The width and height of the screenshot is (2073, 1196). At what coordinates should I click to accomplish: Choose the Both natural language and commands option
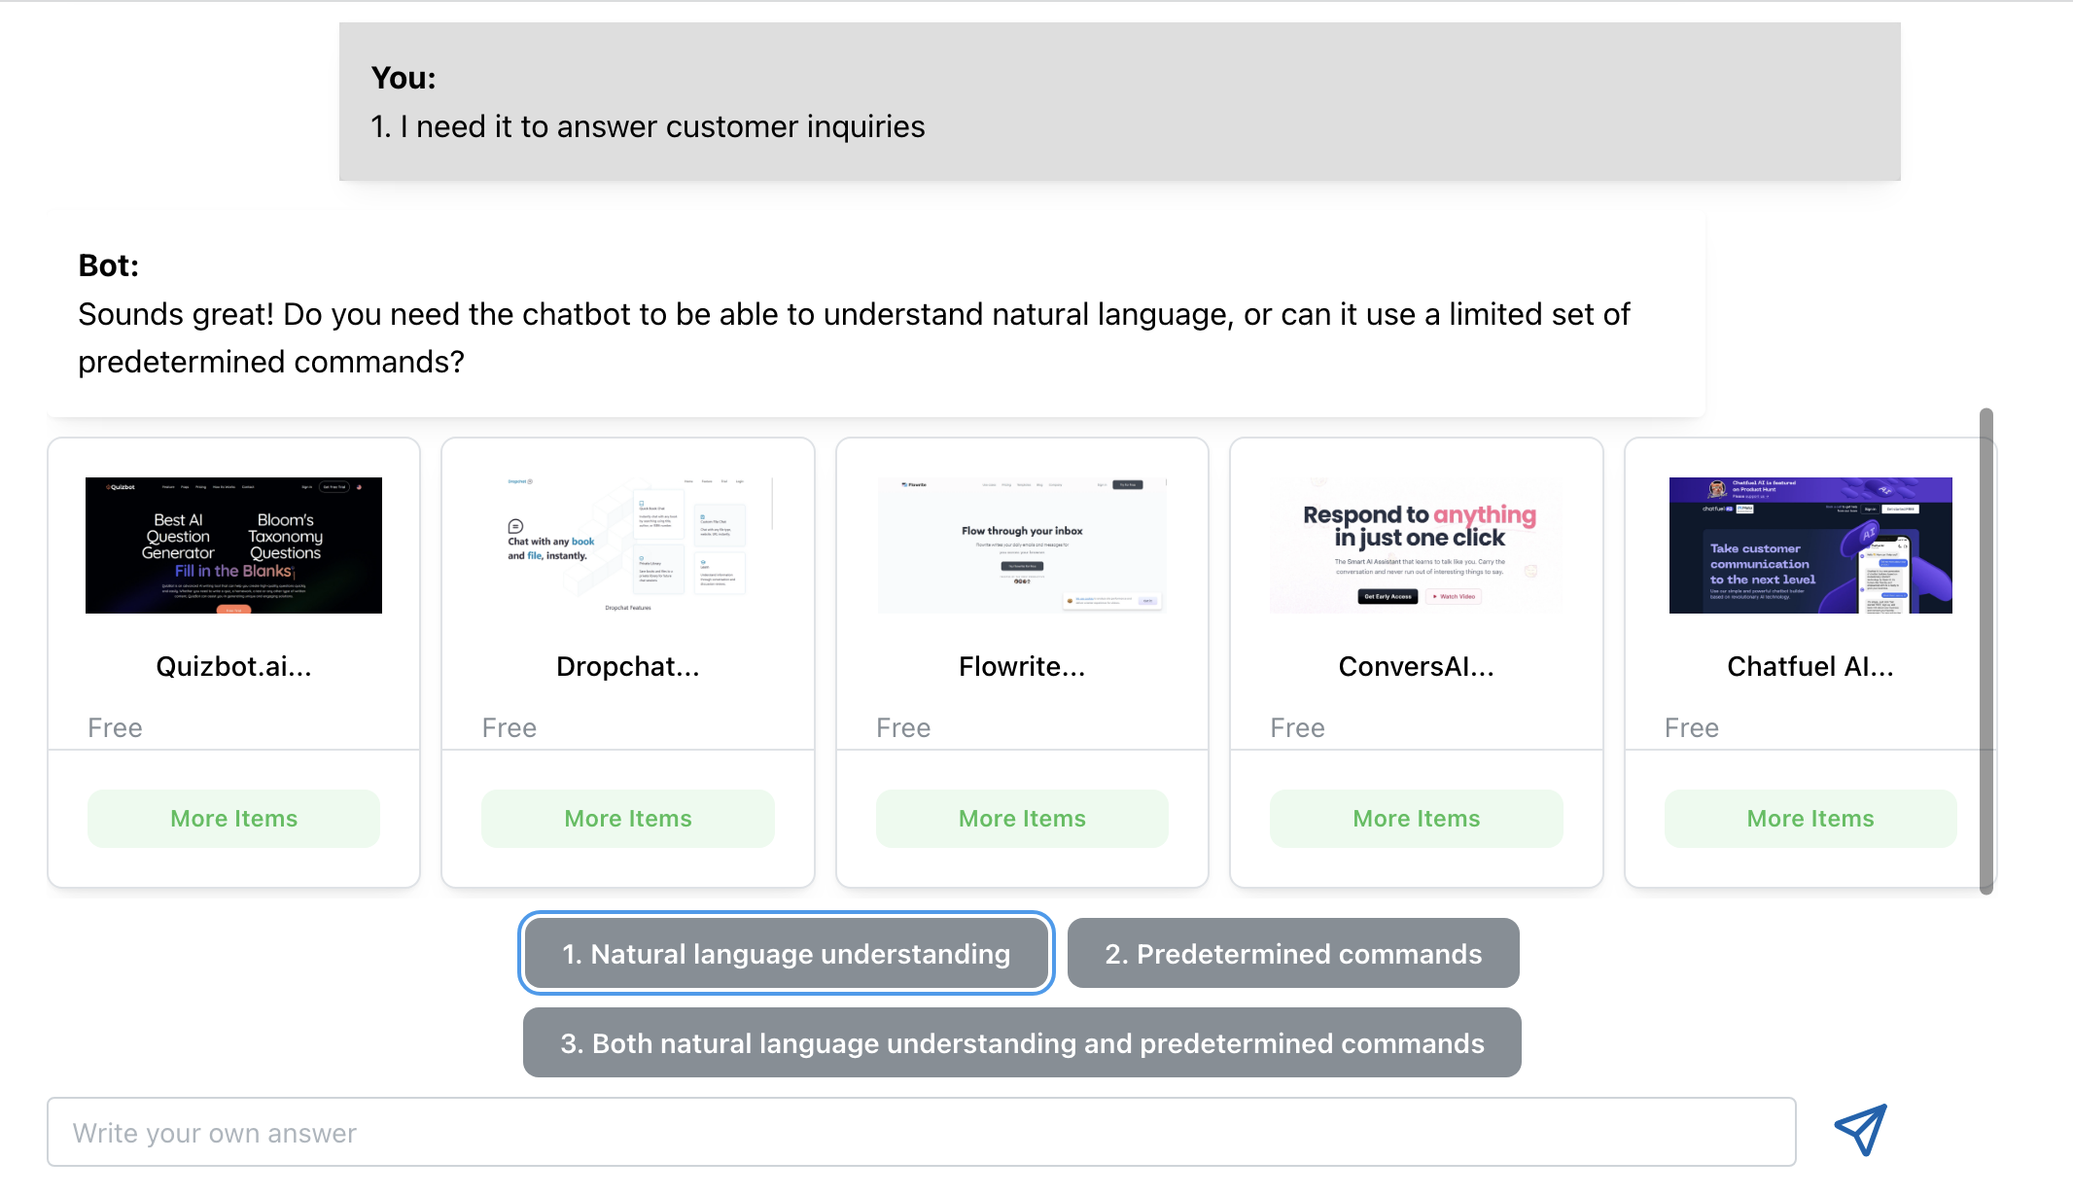click(1022, 1043)
